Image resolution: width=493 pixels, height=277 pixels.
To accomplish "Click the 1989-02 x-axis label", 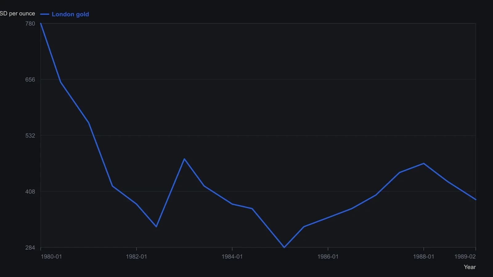I will (465, 257).
